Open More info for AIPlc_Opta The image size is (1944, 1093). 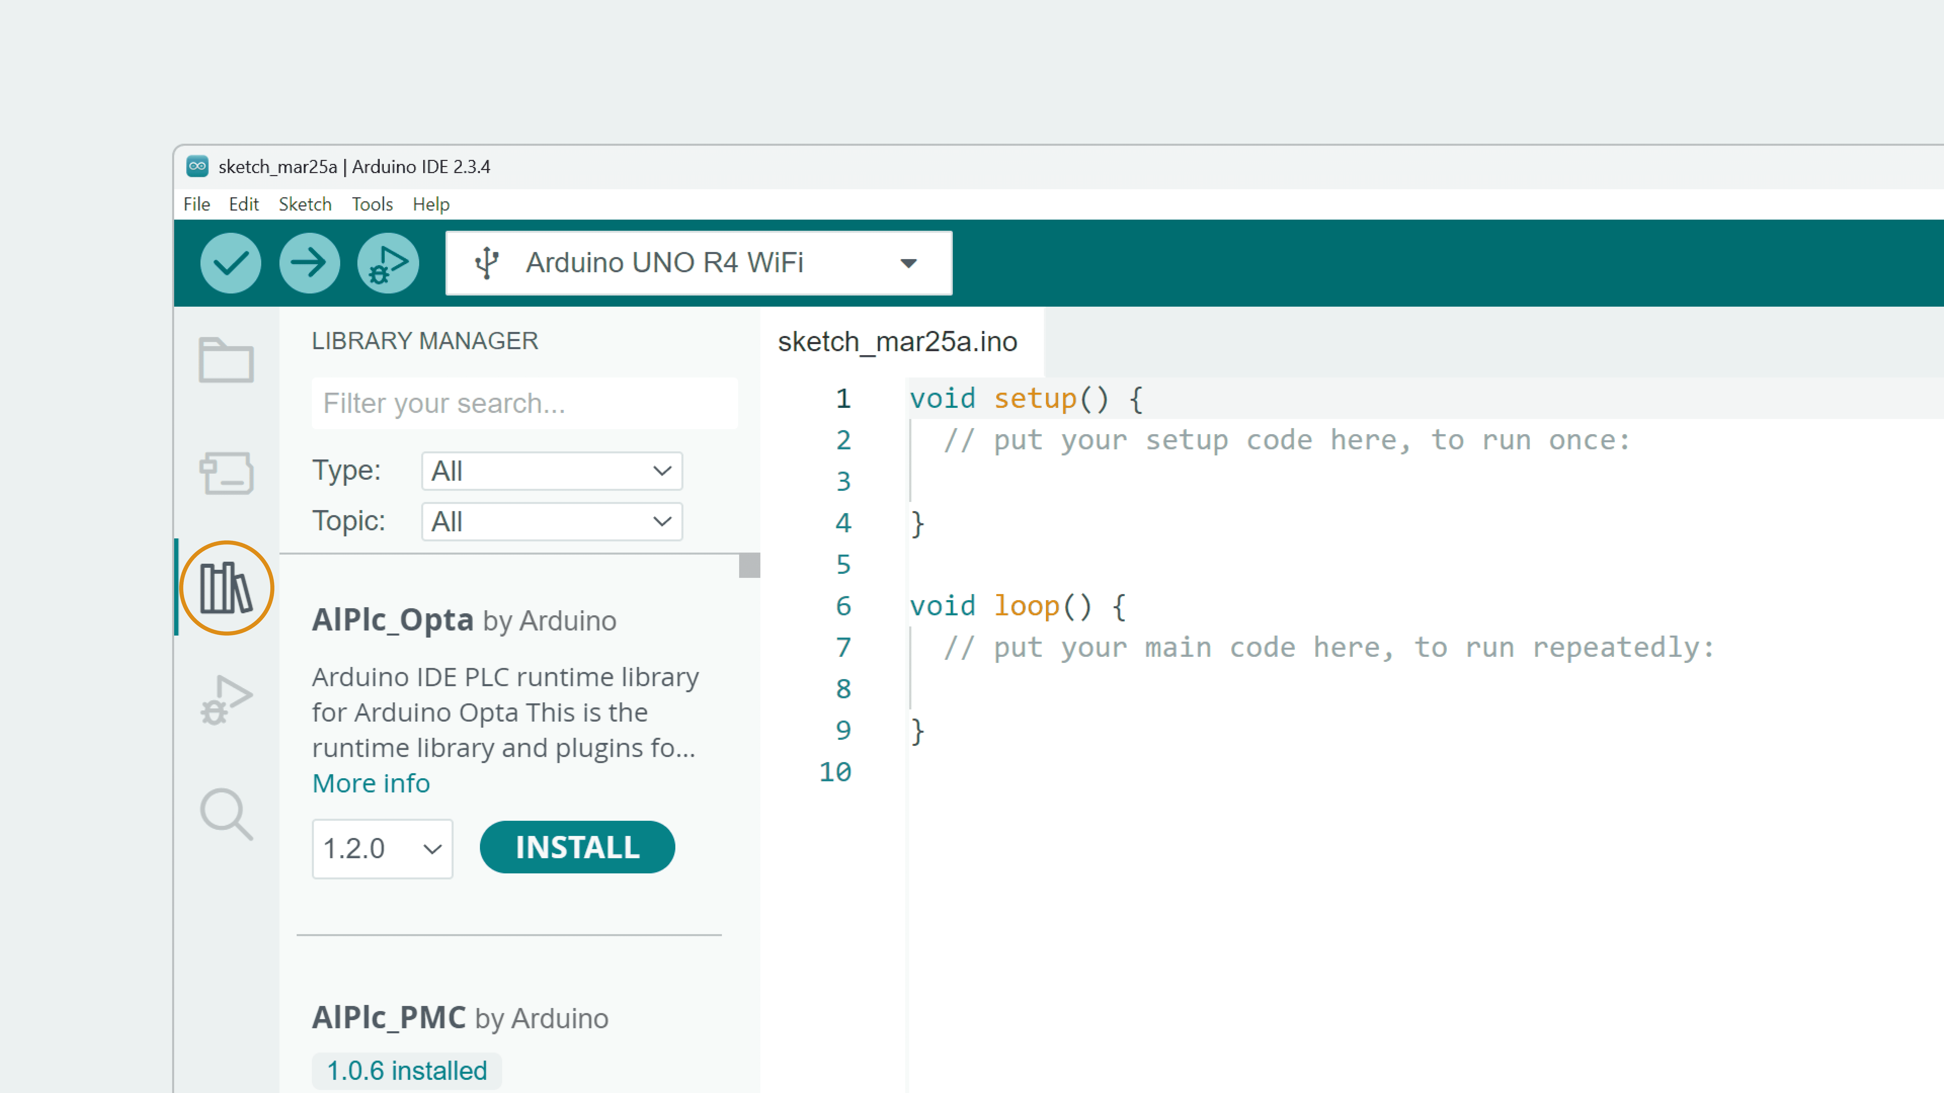click(371, 783)
